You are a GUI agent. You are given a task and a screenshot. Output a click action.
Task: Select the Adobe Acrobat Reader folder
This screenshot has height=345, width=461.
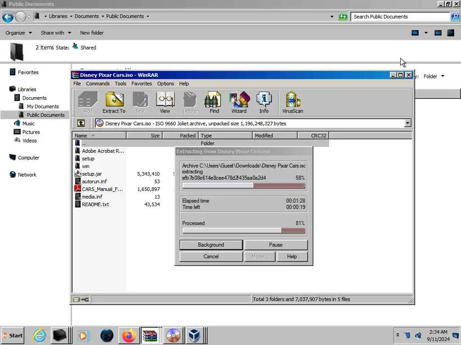[103, 151]
